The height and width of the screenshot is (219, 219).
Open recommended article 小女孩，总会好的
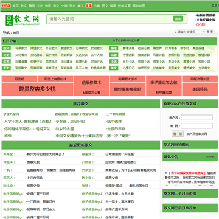click(70, 122)
